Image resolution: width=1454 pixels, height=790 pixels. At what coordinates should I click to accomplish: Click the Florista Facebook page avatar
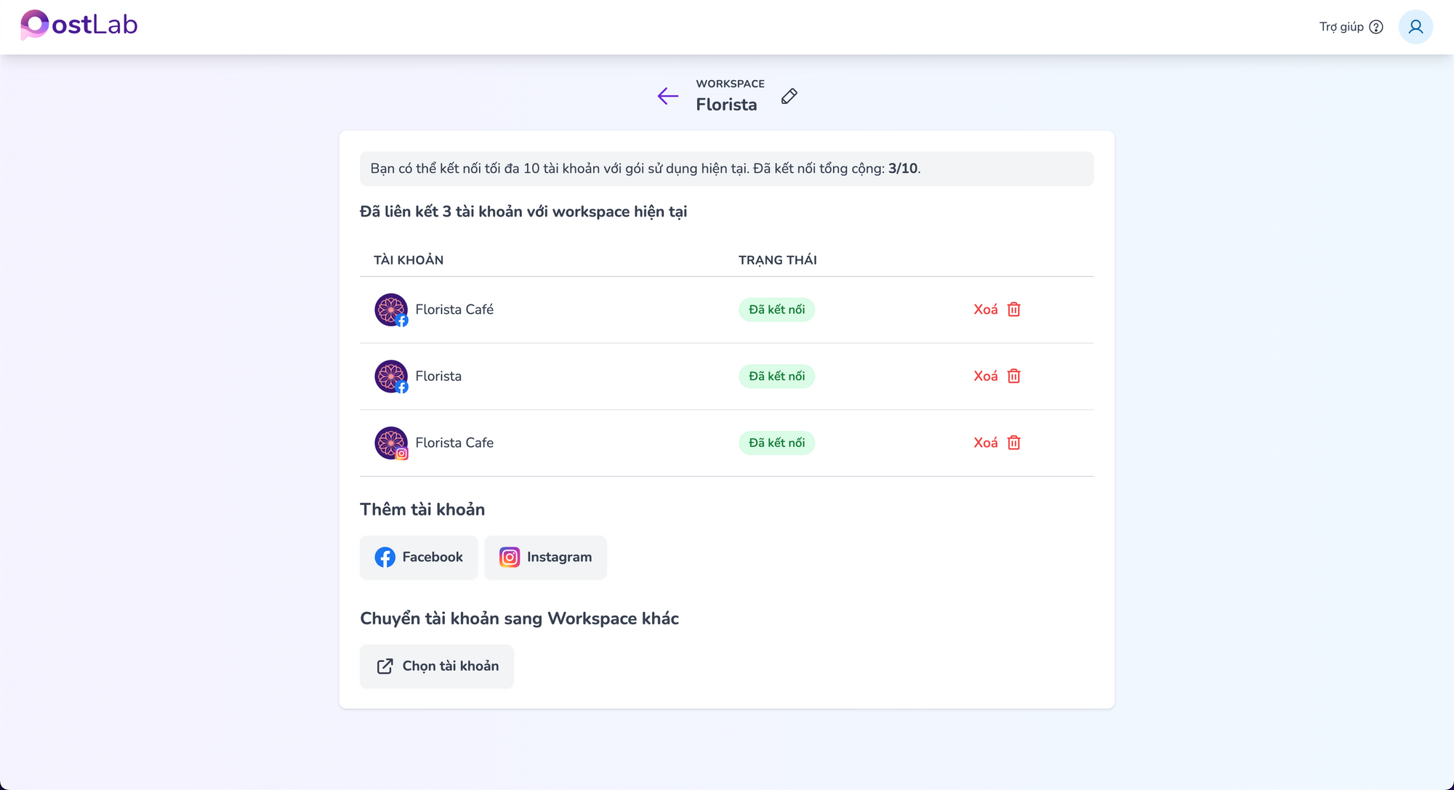coord(391,376)
